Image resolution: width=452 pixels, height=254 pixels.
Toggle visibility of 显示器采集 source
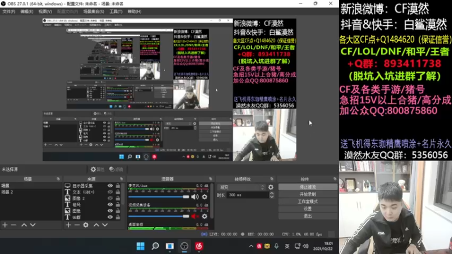(x=110, y=186)
